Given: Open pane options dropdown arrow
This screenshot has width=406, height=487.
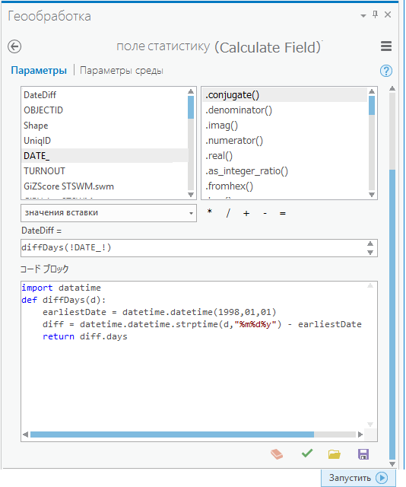Looking at the screenshot, I should pos(363,15).
